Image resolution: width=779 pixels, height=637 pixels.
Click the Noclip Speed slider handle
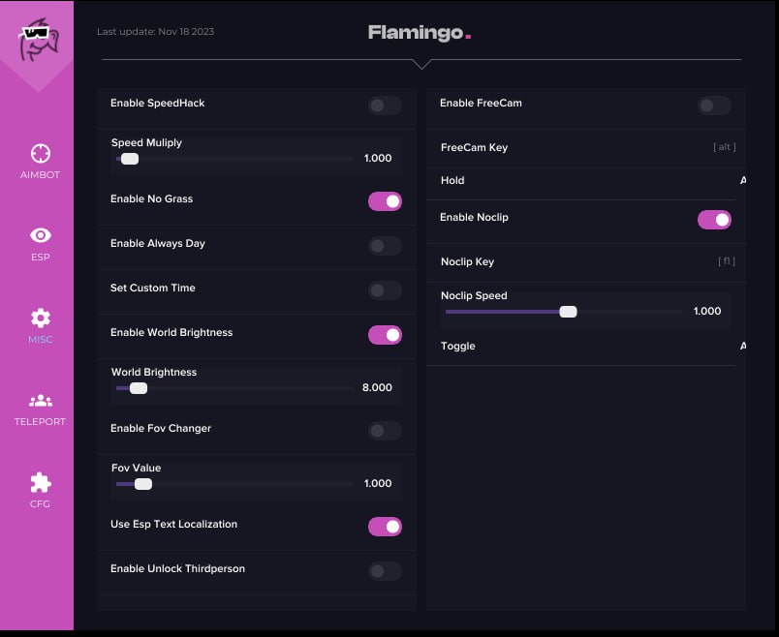pyautogui.click(x=568, y=312)
